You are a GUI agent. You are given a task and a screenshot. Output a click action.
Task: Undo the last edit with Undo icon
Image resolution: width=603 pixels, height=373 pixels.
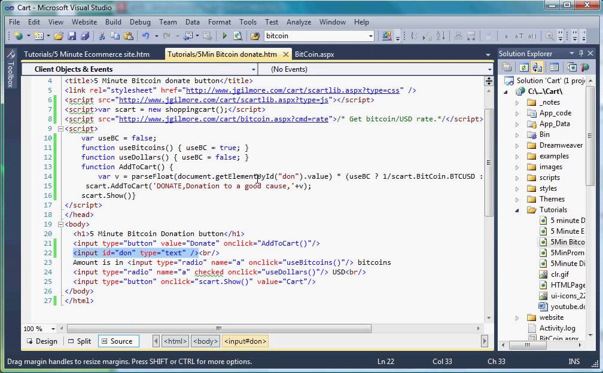pyautogui.click(x=146, y=36)
